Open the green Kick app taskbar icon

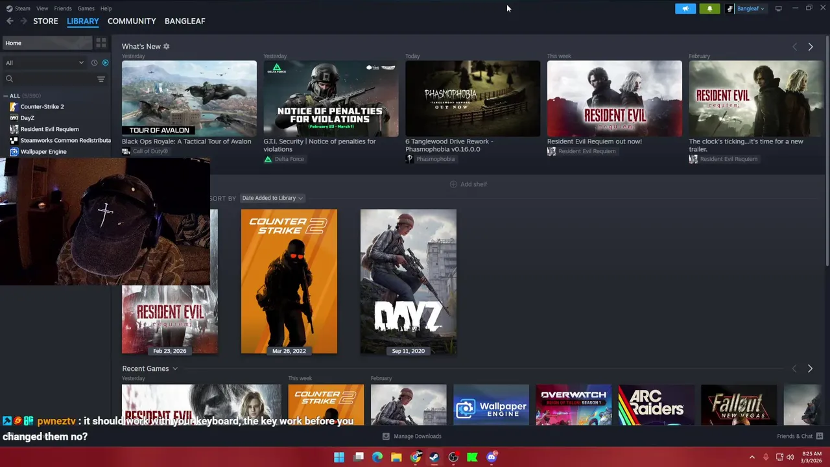pos(472,457)
